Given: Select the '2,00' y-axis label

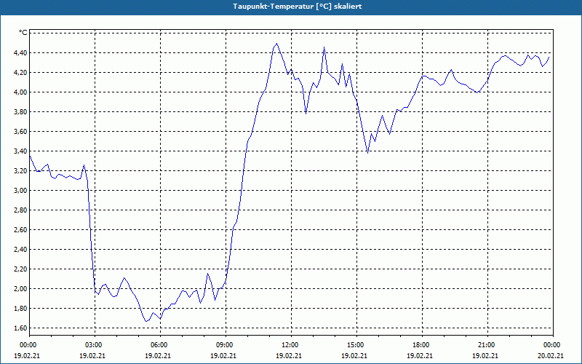Looking at the screenshot, I should coord(20,289).
